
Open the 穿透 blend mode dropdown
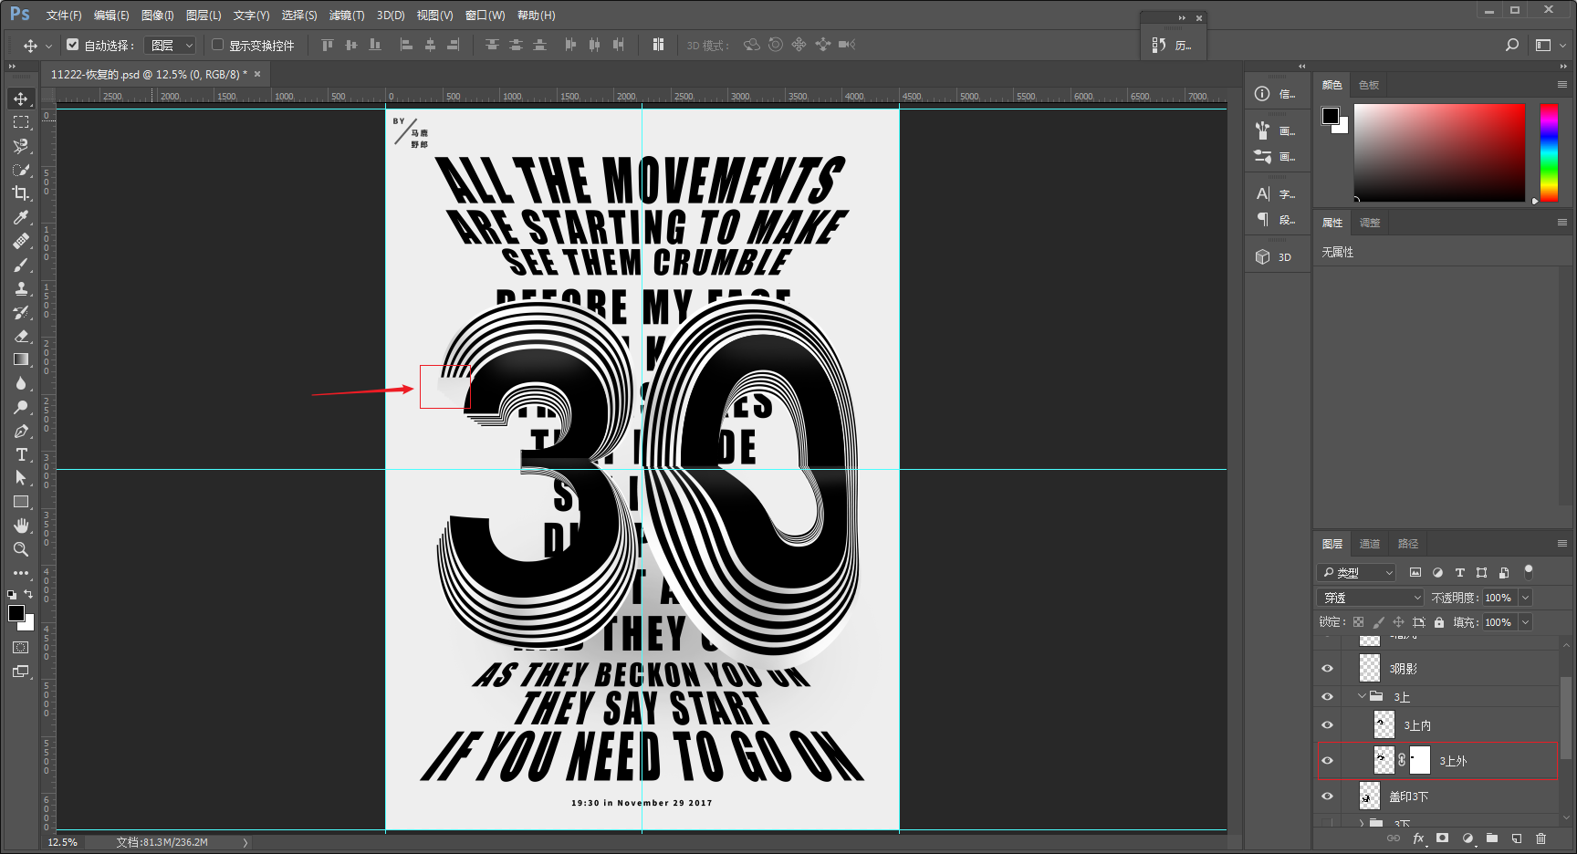[1372, 598]
